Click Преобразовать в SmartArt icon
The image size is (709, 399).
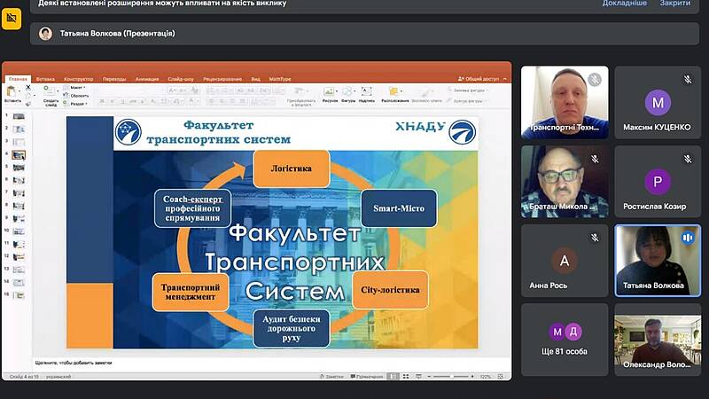(299, 91)
